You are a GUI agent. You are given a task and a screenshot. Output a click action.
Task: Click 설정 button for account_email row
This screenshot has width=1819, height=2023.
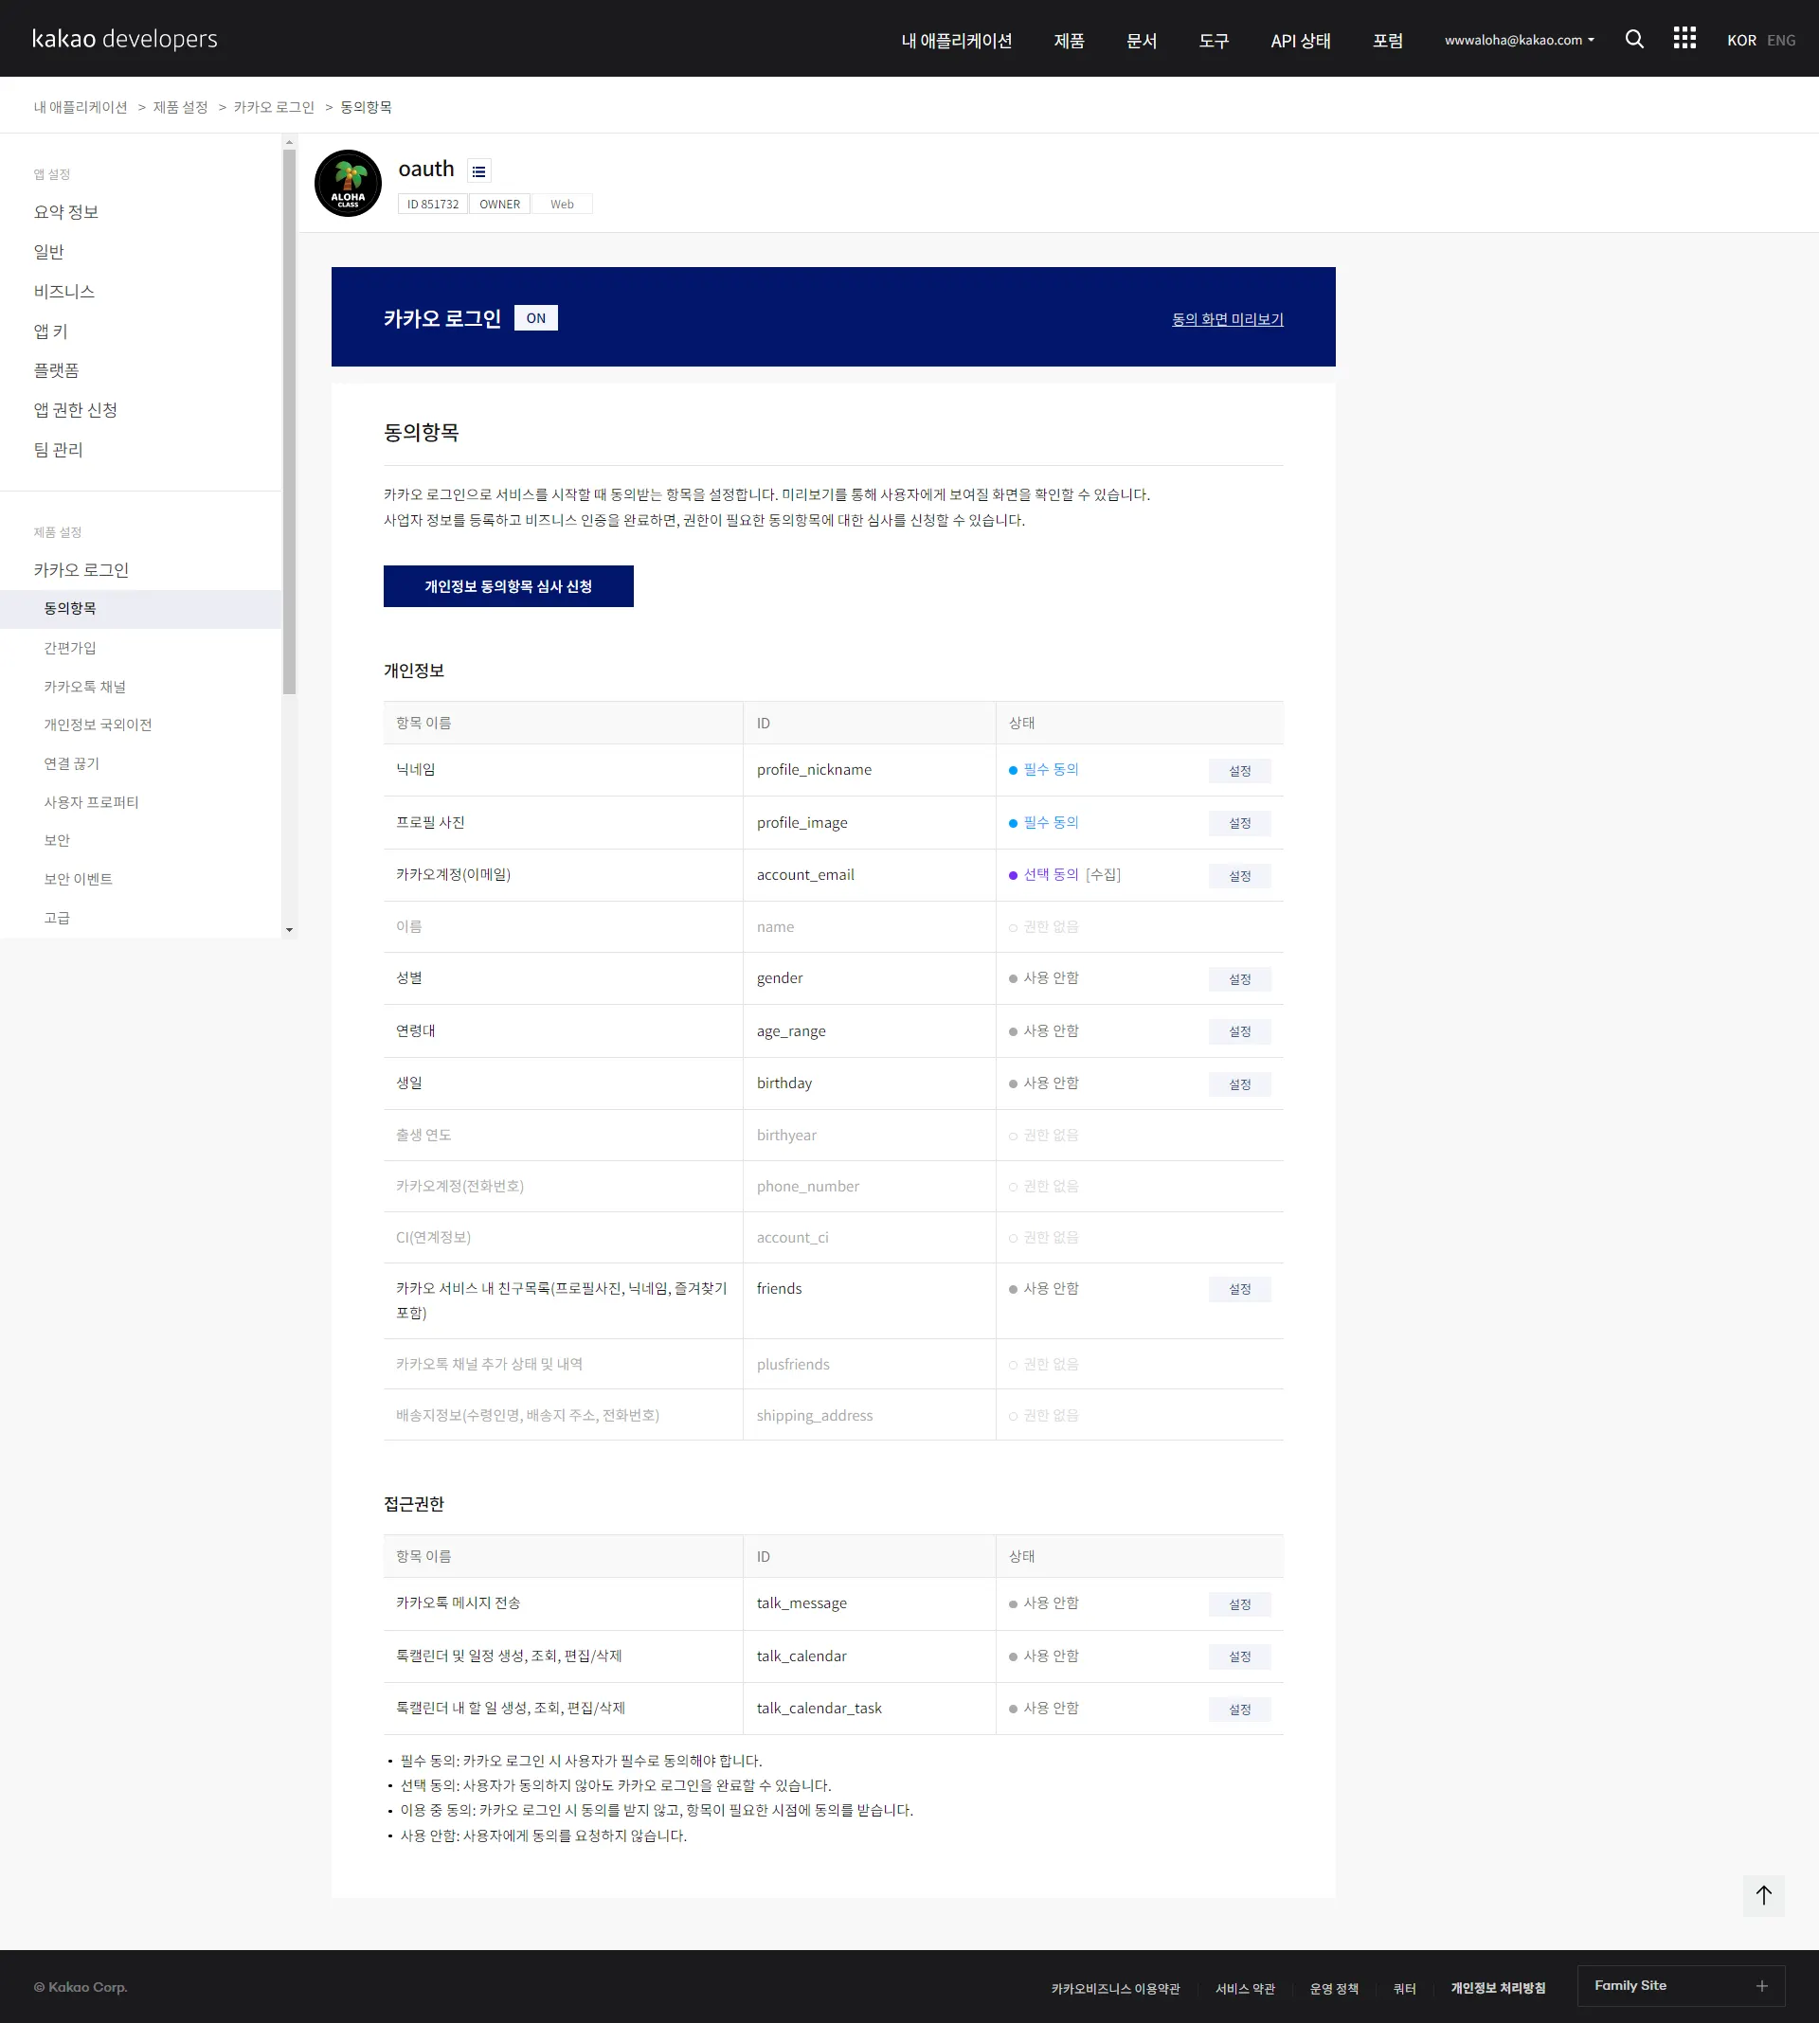tap(1238, 875)
